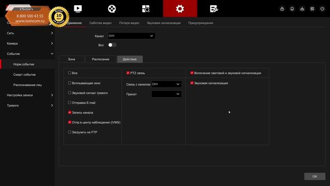Toggle the Вкл enable switch
The image size is (330, 186).
click(112, 45)
